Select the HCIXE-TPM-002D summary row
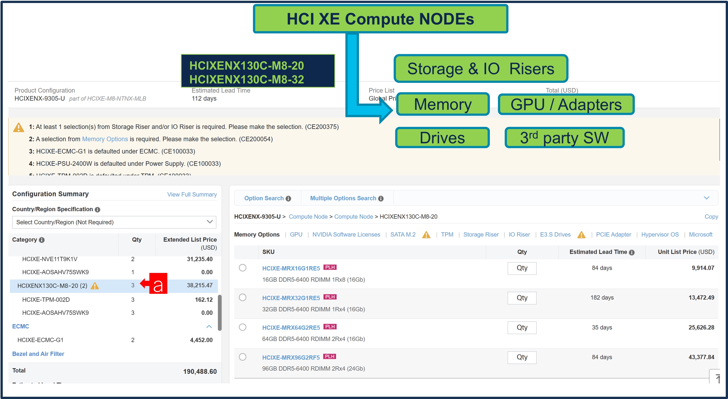 (x=114, y=300)
